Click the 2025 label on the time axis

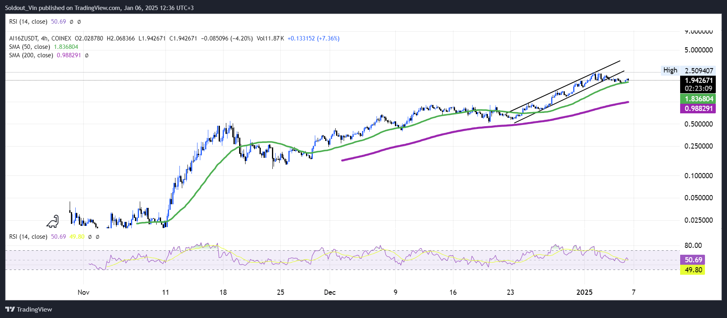point(584,292)
